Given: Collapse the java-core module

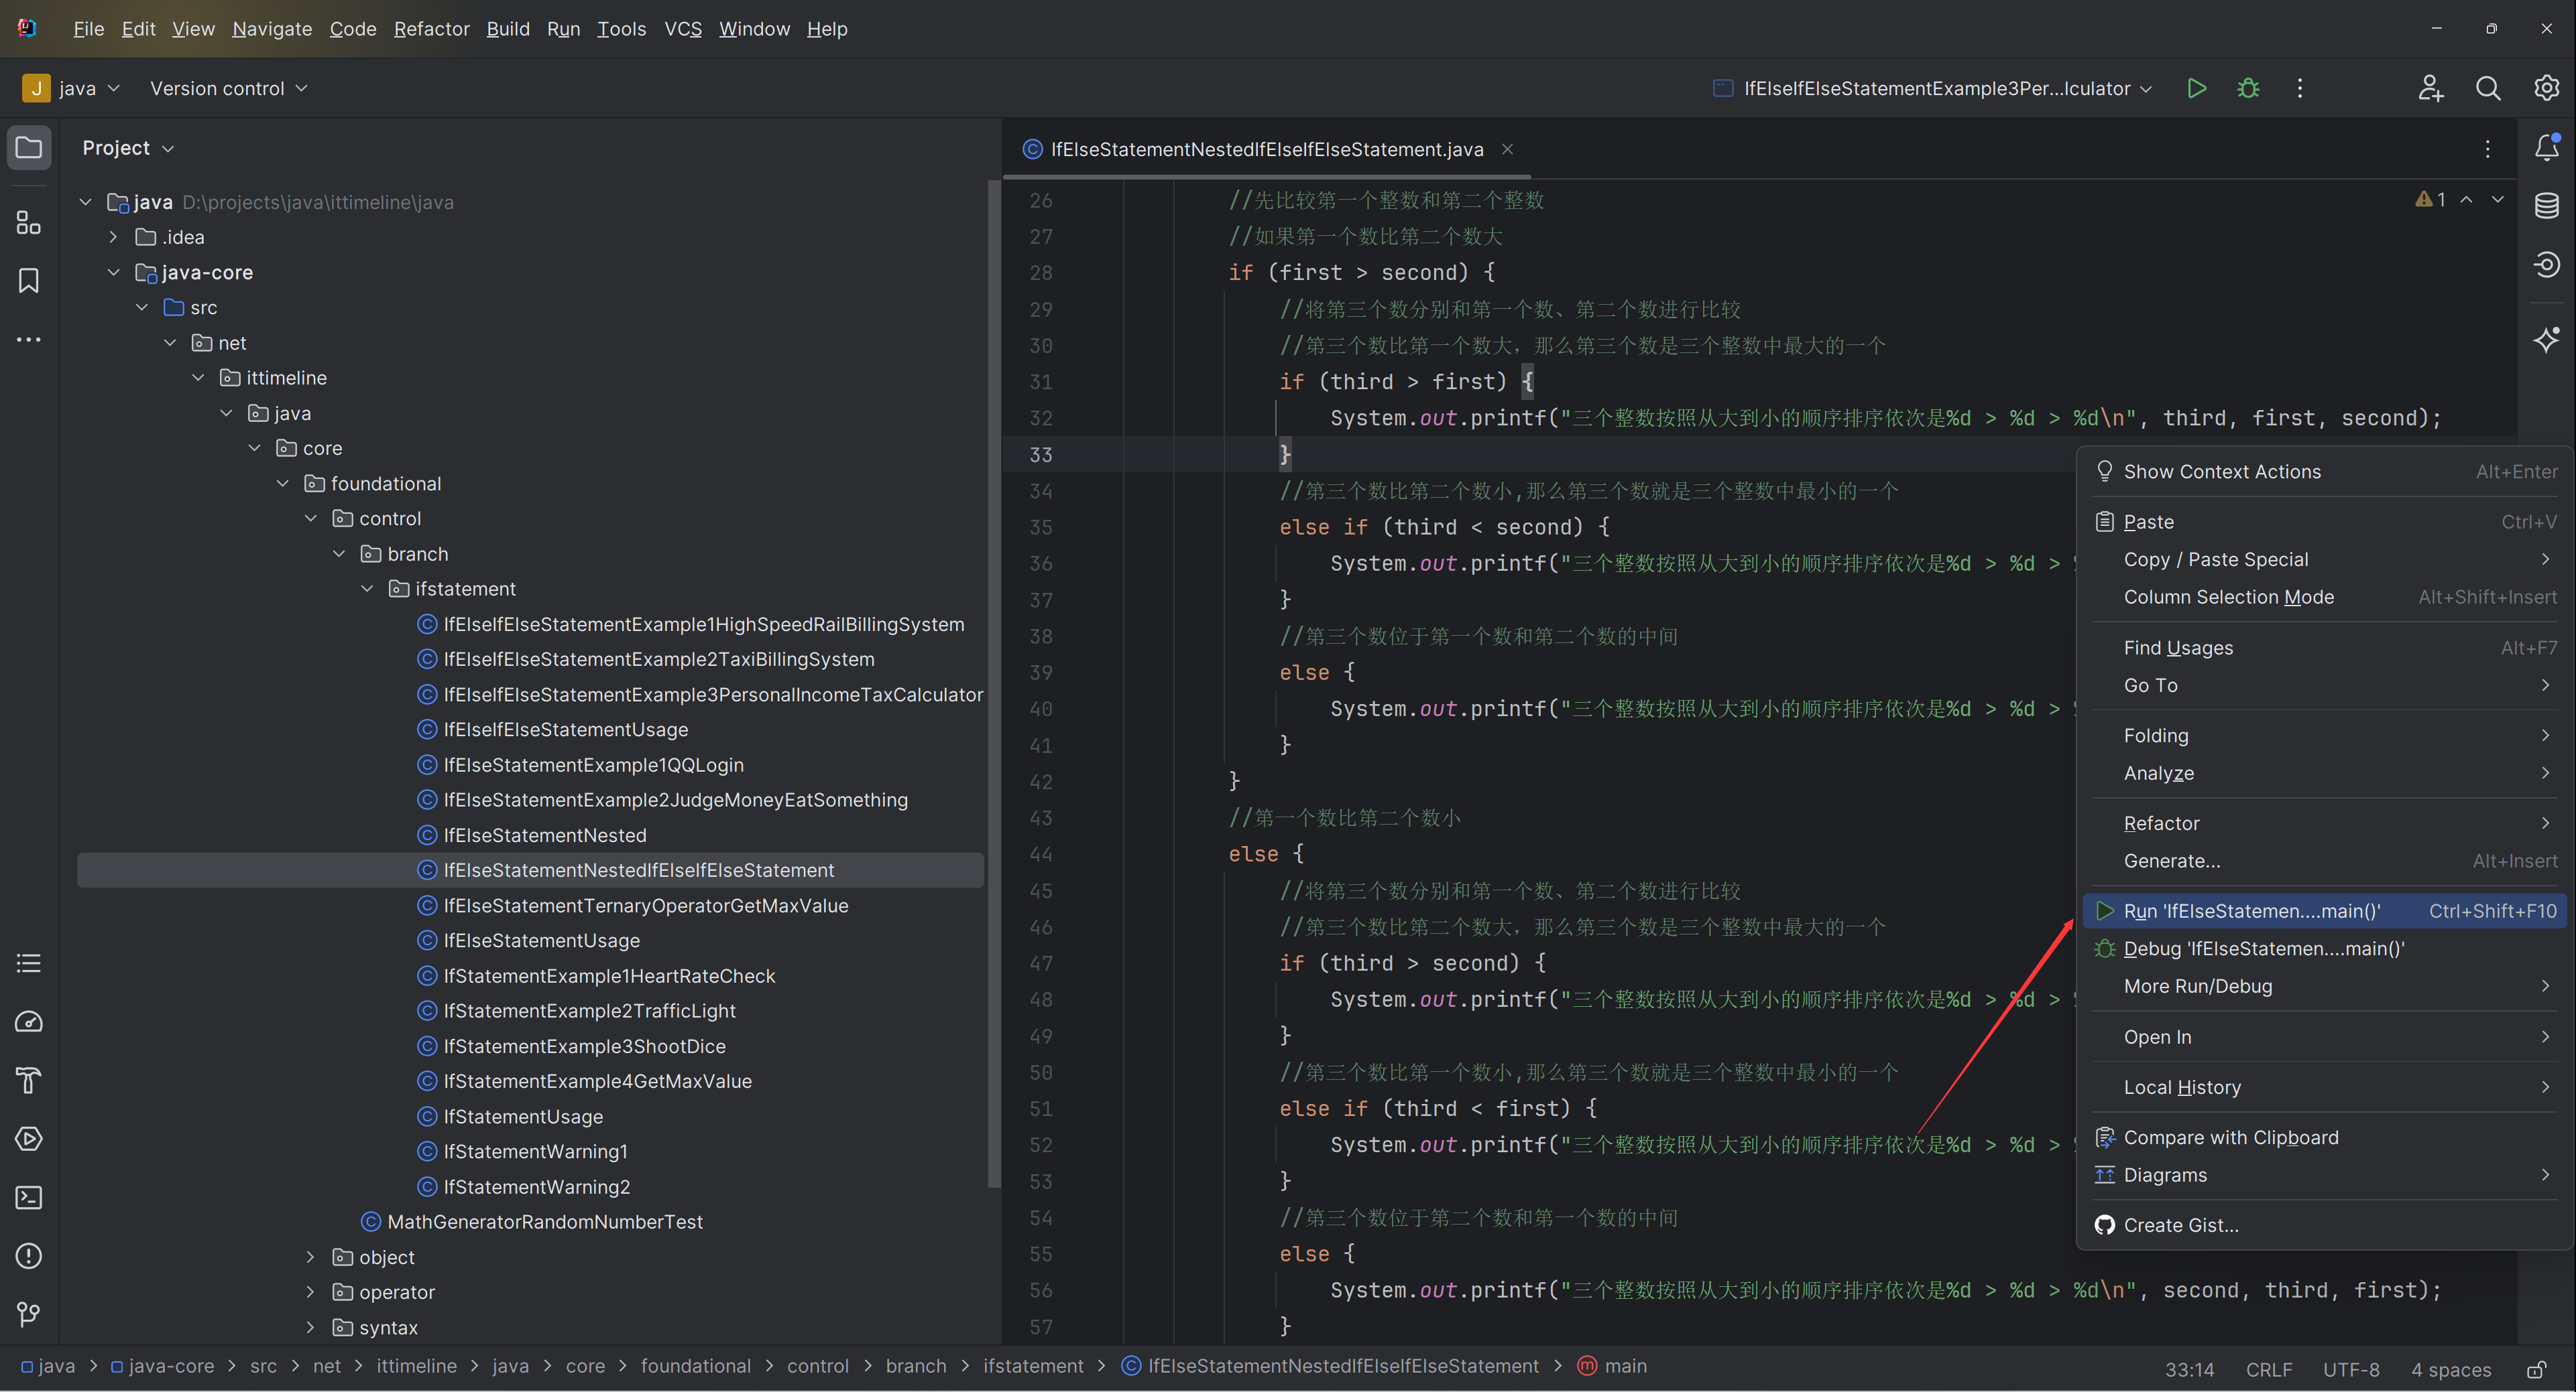Looking at the screenshot, I should click(113, 272).
